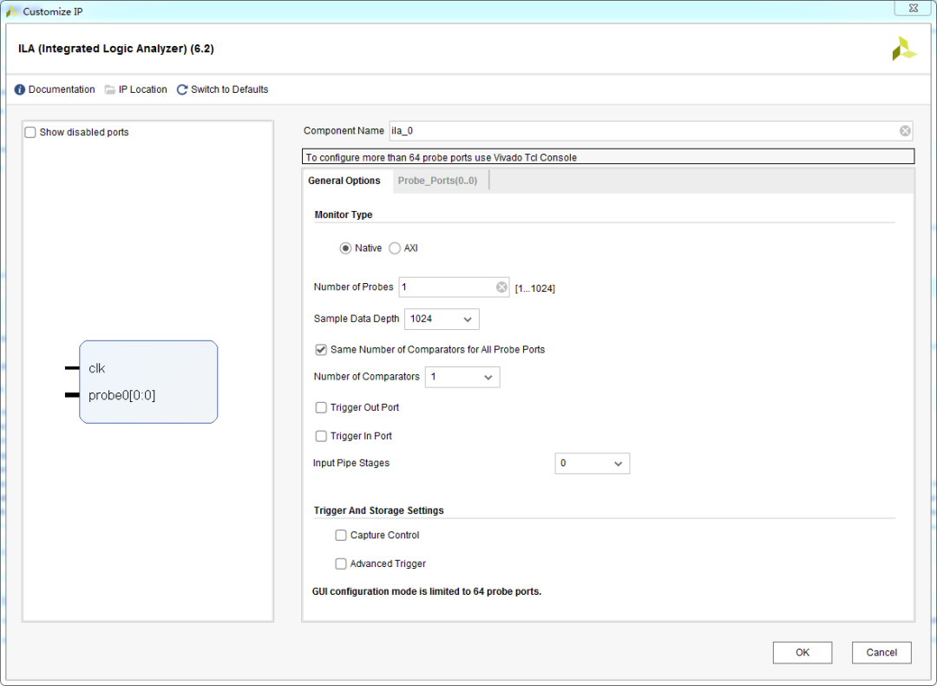Enable the Trigger In Port option
The width and height of the screenshot is (937, 686).
321,437
